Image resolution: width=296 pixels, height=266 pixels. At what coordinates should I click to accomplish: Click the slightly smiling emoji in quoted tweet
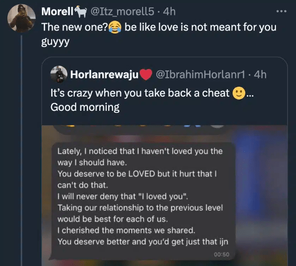coord(238,93)
